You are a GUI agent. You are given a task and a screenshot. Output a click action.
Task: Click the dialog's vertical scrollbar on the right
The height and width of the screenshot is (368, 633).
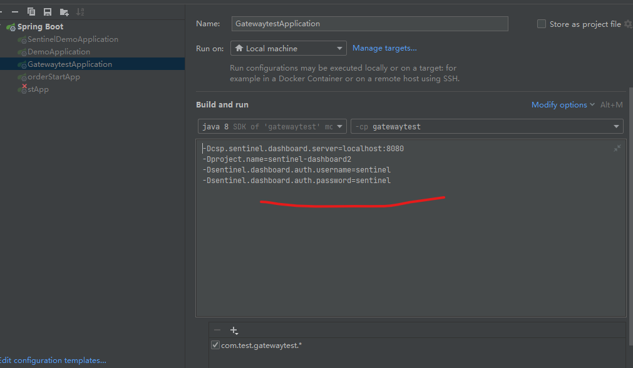[x=630, y=217]
